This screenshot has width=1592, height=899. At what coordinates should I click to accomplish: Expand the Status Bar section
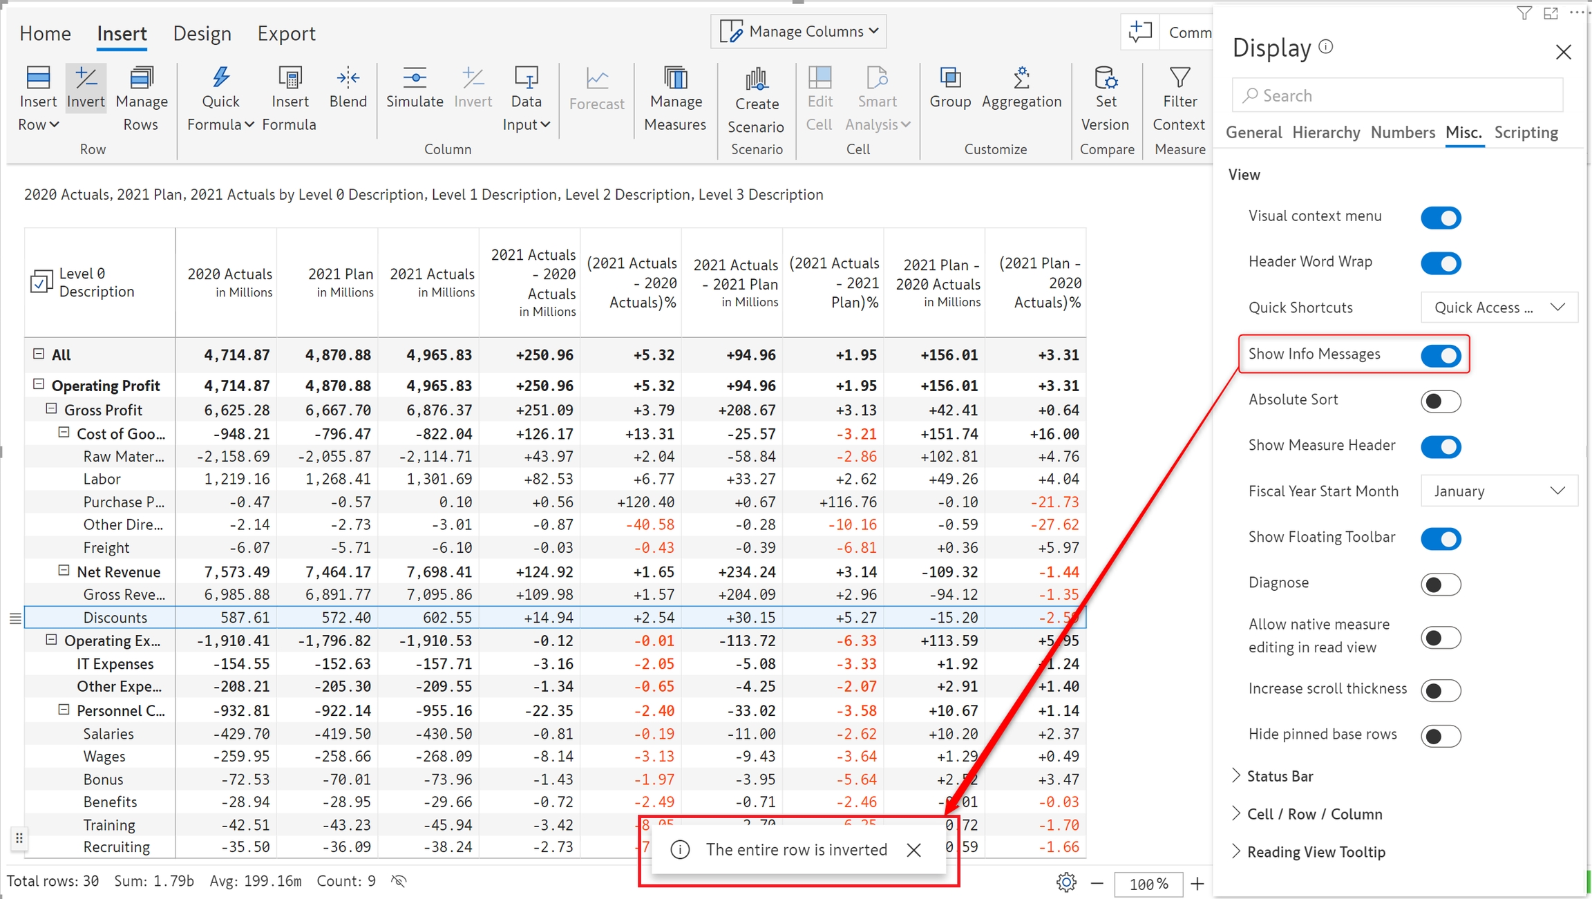1280,776
